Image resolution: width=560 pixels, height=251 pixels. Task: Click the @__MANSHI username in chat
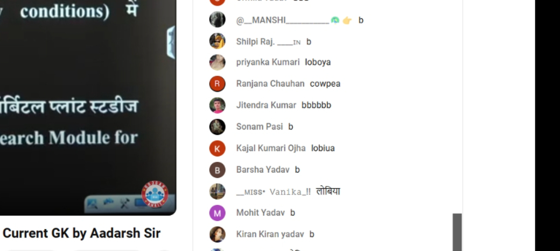tap(283, 20)
